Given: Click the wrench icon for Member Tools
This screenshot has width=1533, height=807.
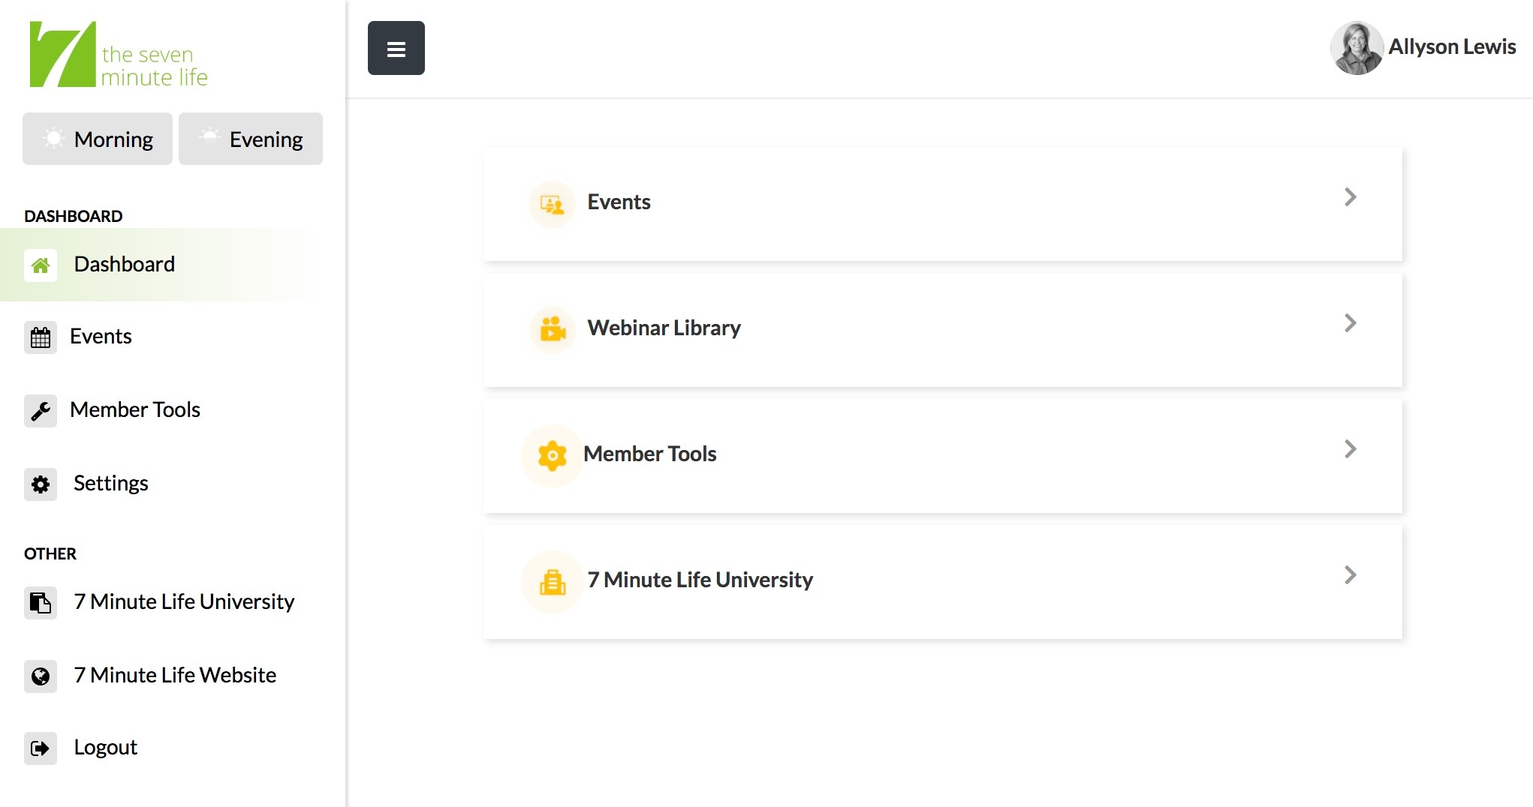Looking at the screenshot, I should pyautogui.click(x=41, y=411).
